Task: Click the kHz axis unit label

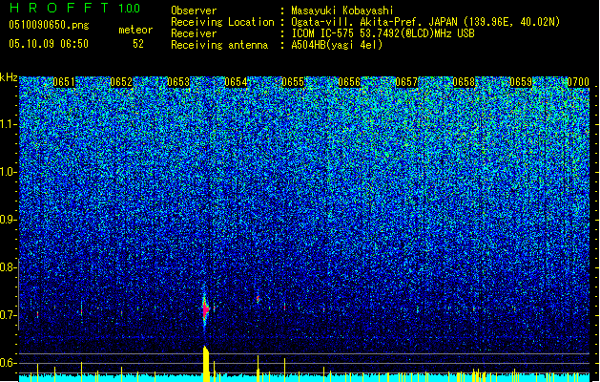Action: (x=9, y=77)
